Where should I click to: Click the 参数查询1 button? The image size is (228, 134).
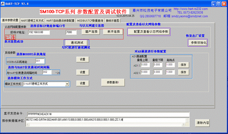point(113,82)
